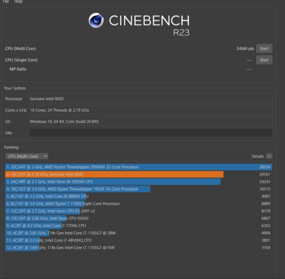Click the 24561 pts multi core score
285x279 pixels.
(x=245, y=48)
